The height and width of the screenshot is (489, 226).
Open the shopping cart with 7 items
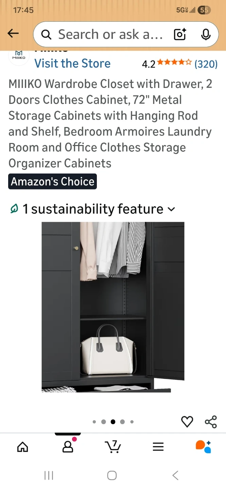(x=113, y=447)
